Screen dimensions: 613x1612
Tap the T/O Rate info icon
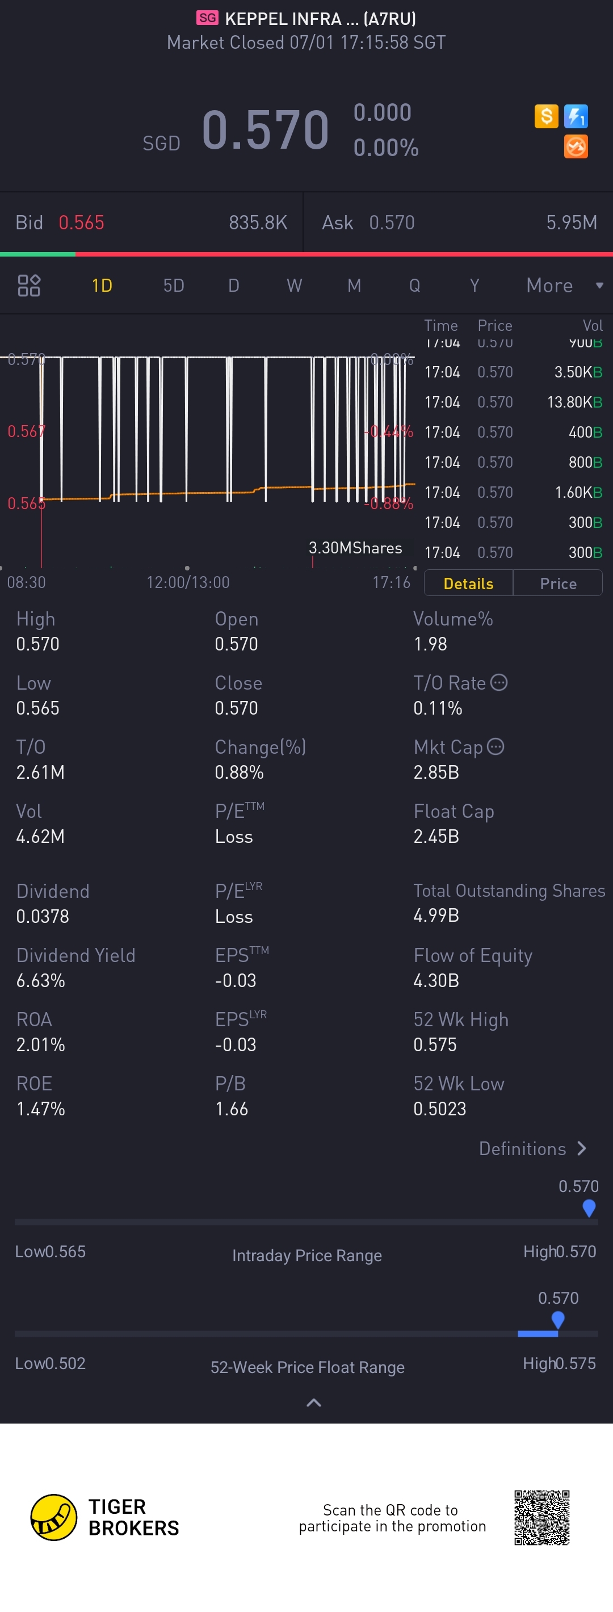coord(499,682)
